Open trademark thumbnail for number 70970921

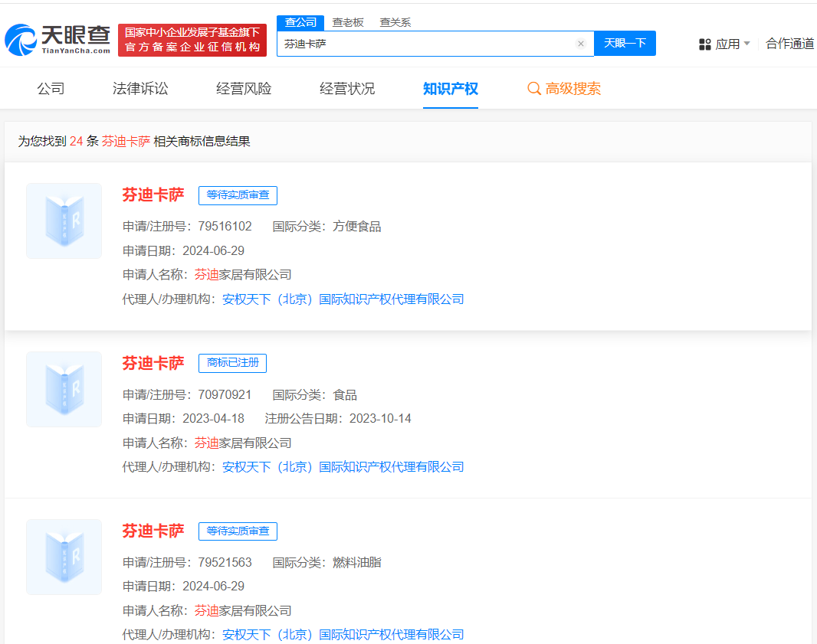pyautogui.click(x=64, y=390)
